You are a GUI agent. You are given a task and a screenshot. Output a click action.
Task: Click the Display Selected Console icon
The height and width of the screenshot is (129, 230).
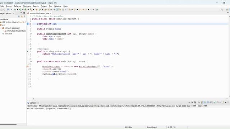point(217,102)
